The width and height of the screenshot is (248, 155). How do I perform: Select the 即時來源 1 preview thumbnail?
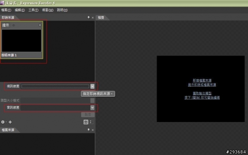22,40
